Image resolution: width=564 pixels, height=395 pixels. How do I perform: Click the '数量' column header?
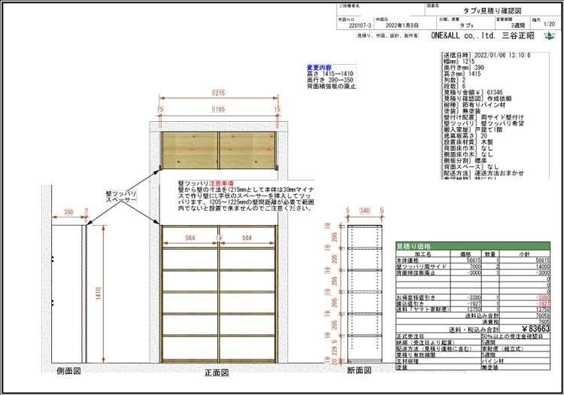(x=490, y=254)
